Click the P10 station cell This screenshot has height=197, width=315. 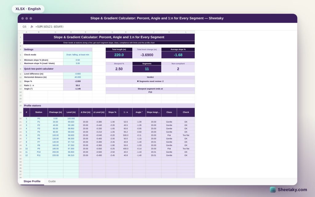[x=38, y=152]
